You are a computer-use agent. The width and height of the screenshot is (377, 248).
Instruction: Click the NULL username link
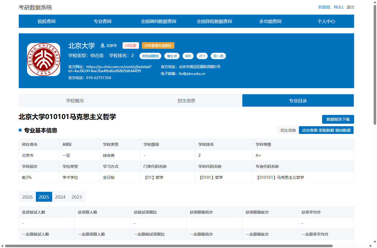(x=339, y=7)
